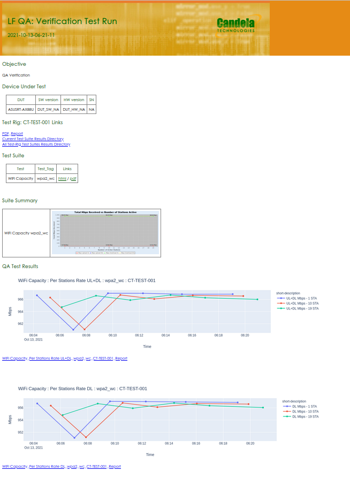
Task: Click the Device Under Test heading
Action: click(x=24, y=87)
